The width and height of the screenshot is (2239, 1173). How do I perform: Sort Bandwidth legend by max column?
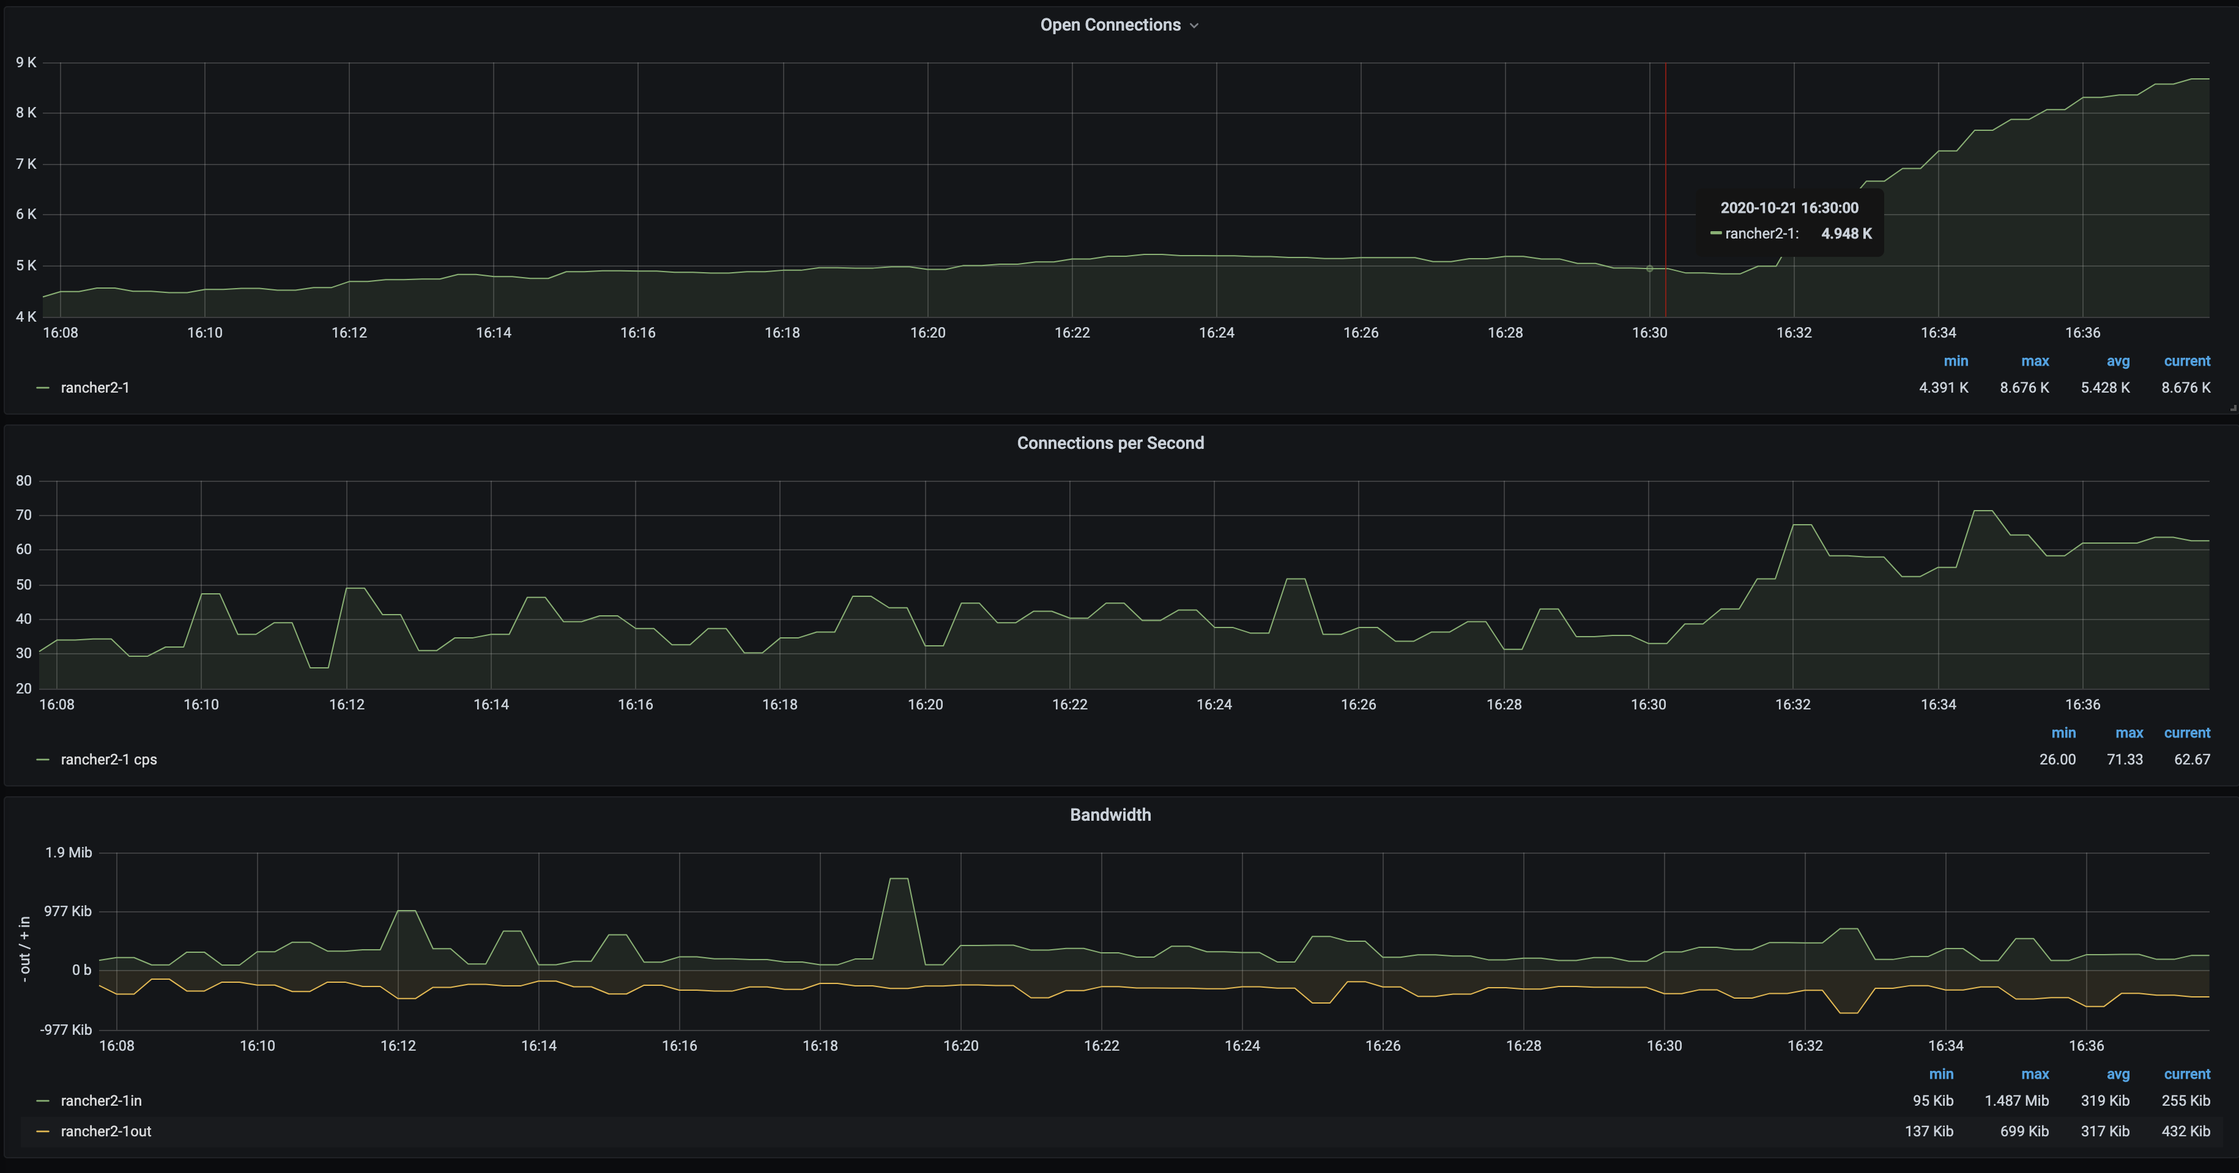(x=2035, y=1075)
